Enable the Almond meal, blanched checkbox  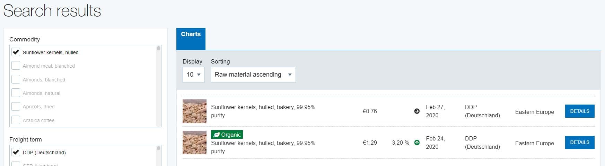[x=16, y=66]
